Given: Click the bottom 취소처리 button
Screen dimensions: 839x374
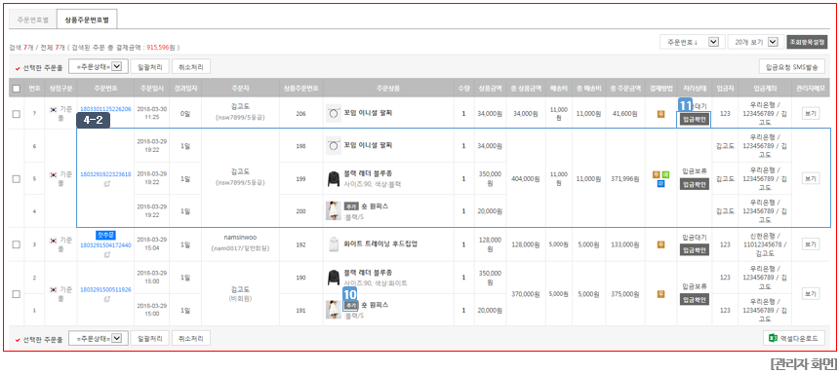Looking at the screenshot, I should [191, 338].
